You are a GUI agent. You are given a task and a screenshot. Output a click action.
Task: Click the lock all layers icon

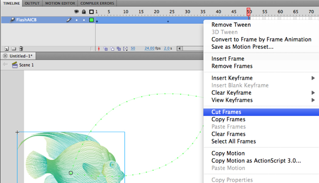tap(84, 11)
